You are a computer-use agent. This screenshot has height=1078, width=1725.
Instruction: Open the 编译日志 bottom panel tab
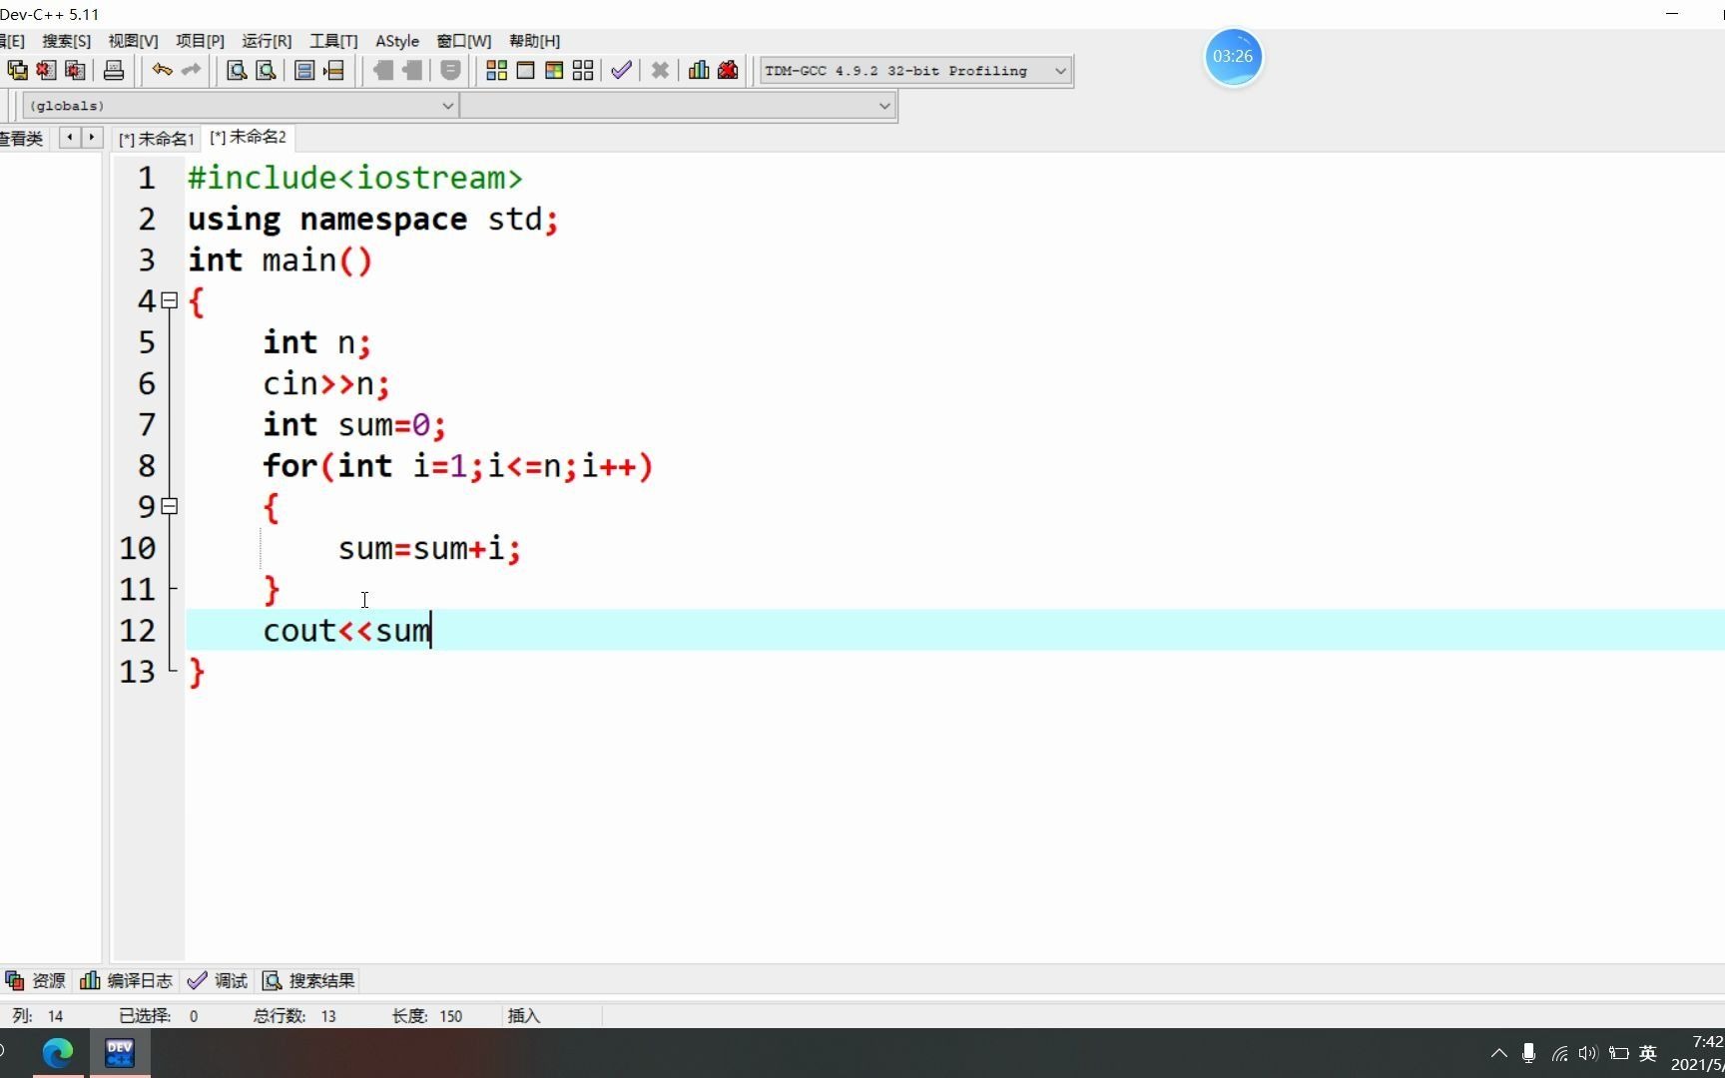coord(127,980)
